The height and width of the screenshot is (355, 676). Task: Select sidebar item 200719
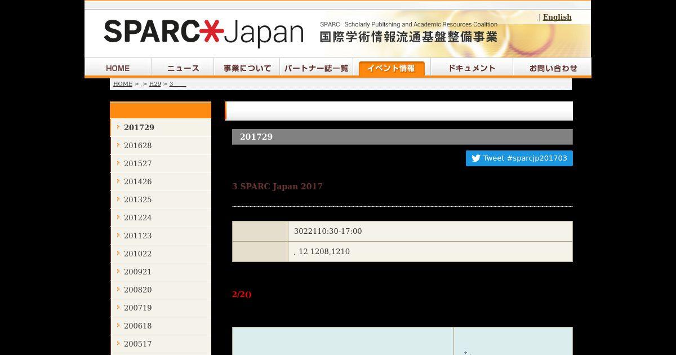(x=161, y=308)
